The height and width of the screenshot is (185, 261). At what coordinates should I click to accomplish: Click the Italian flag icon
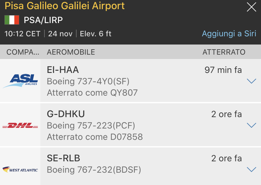click(12, 20)
